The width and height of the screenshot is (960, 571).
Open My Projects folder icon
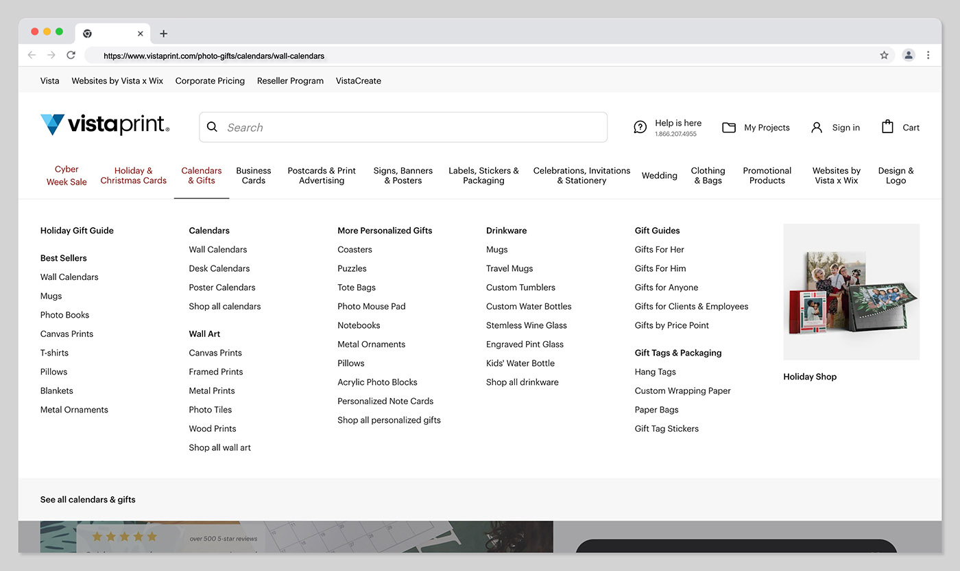729,128
